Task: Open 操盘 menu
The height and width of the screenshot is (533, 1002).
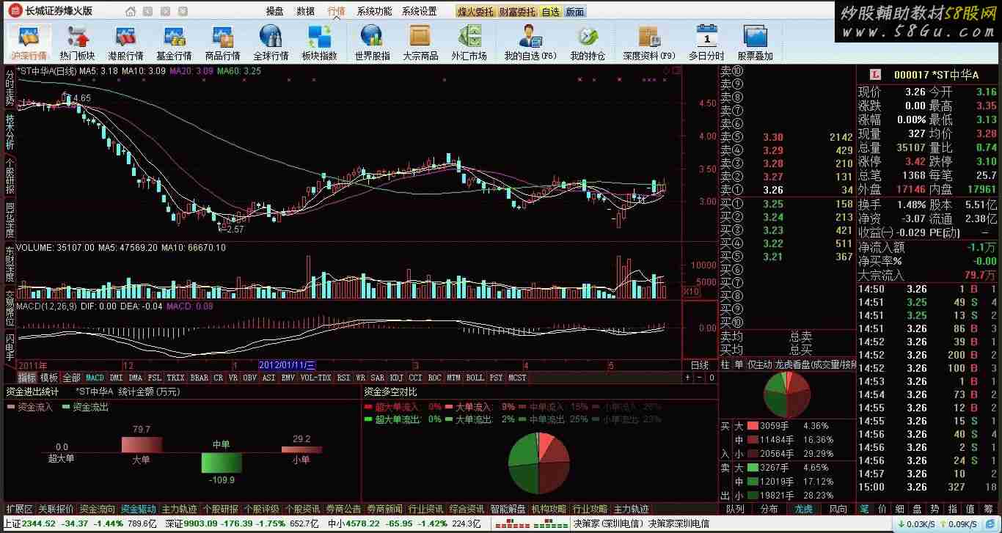Action: coord(274,11)
